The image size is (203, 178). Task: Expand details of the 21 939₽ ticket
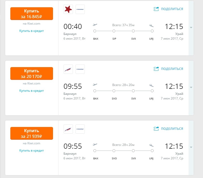click(x=191, y=147)
